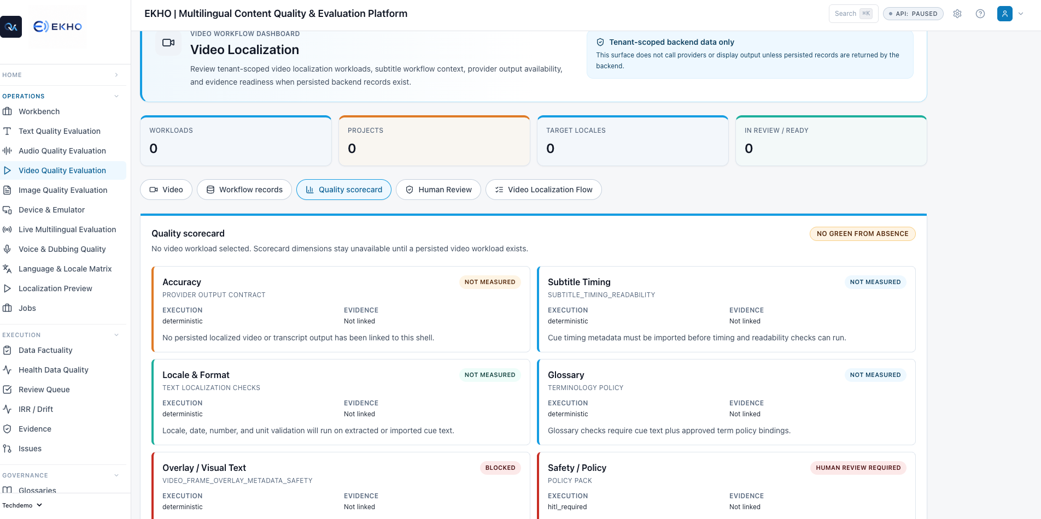This screenshot has width=1041, height=519.
Task: Click the Language & Locale Matrix icon
Action: (7, 269)
